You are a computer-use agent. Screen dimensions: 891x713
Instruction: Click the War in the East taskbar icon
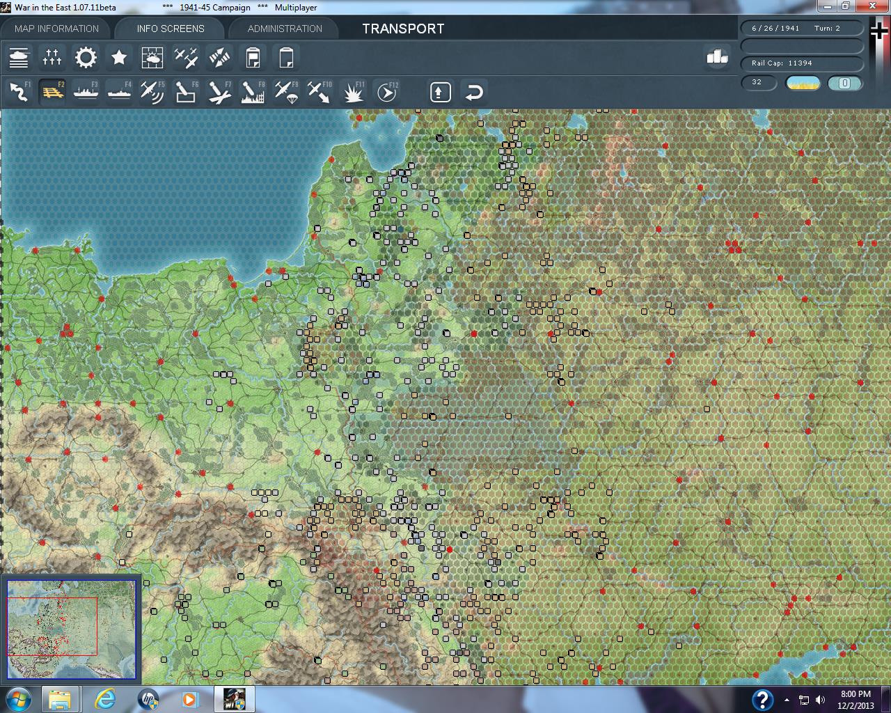click(234, 699)
